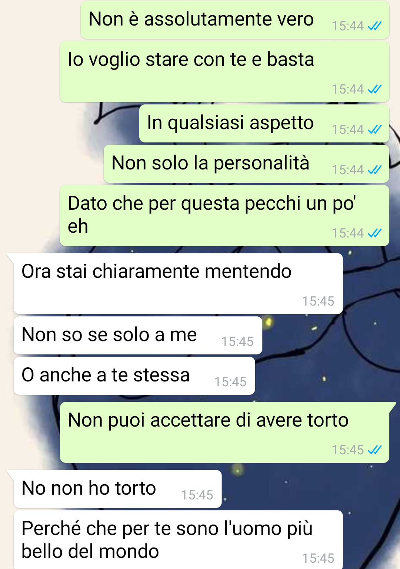Tap the 'Non so se solo a me' message
Screen dimensions: 400x569
[x=138, y=336]
